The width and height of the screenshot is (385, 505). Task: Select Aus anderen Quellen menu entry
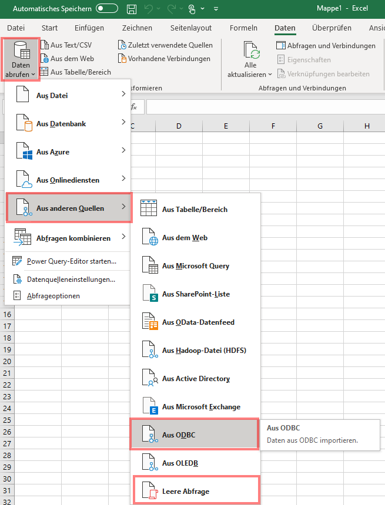pos(69,208)
